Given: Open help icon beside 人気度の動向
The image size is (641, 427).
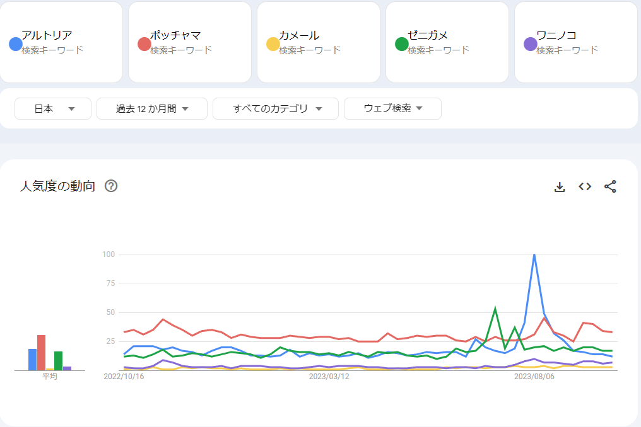Looking at the screenshot, I should point(111,186).
